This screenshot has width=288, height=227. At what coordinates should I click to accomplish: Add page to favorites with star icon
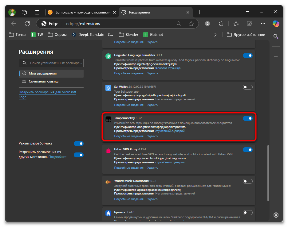(191, 24)
